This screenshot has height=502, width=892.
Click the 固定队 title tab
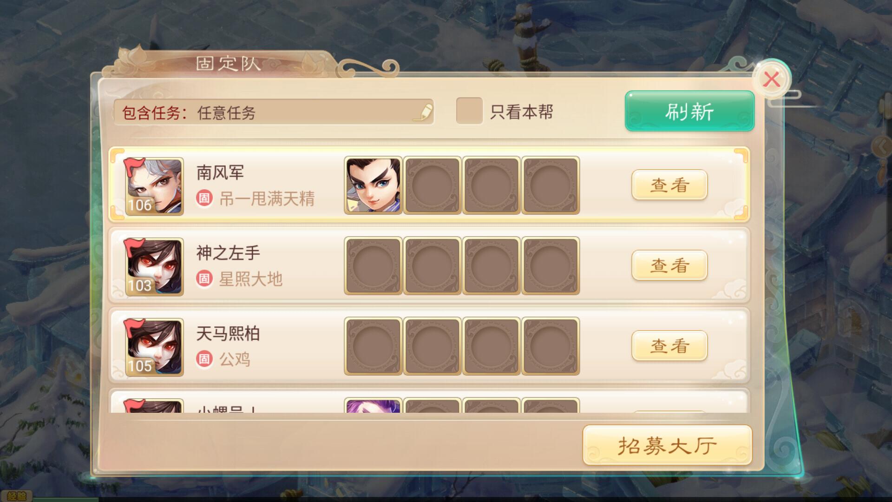pos(228,64)
